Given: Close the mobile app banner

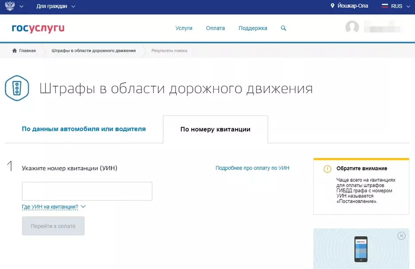Looking at the screenshot, I should click(x=401, y=236).
